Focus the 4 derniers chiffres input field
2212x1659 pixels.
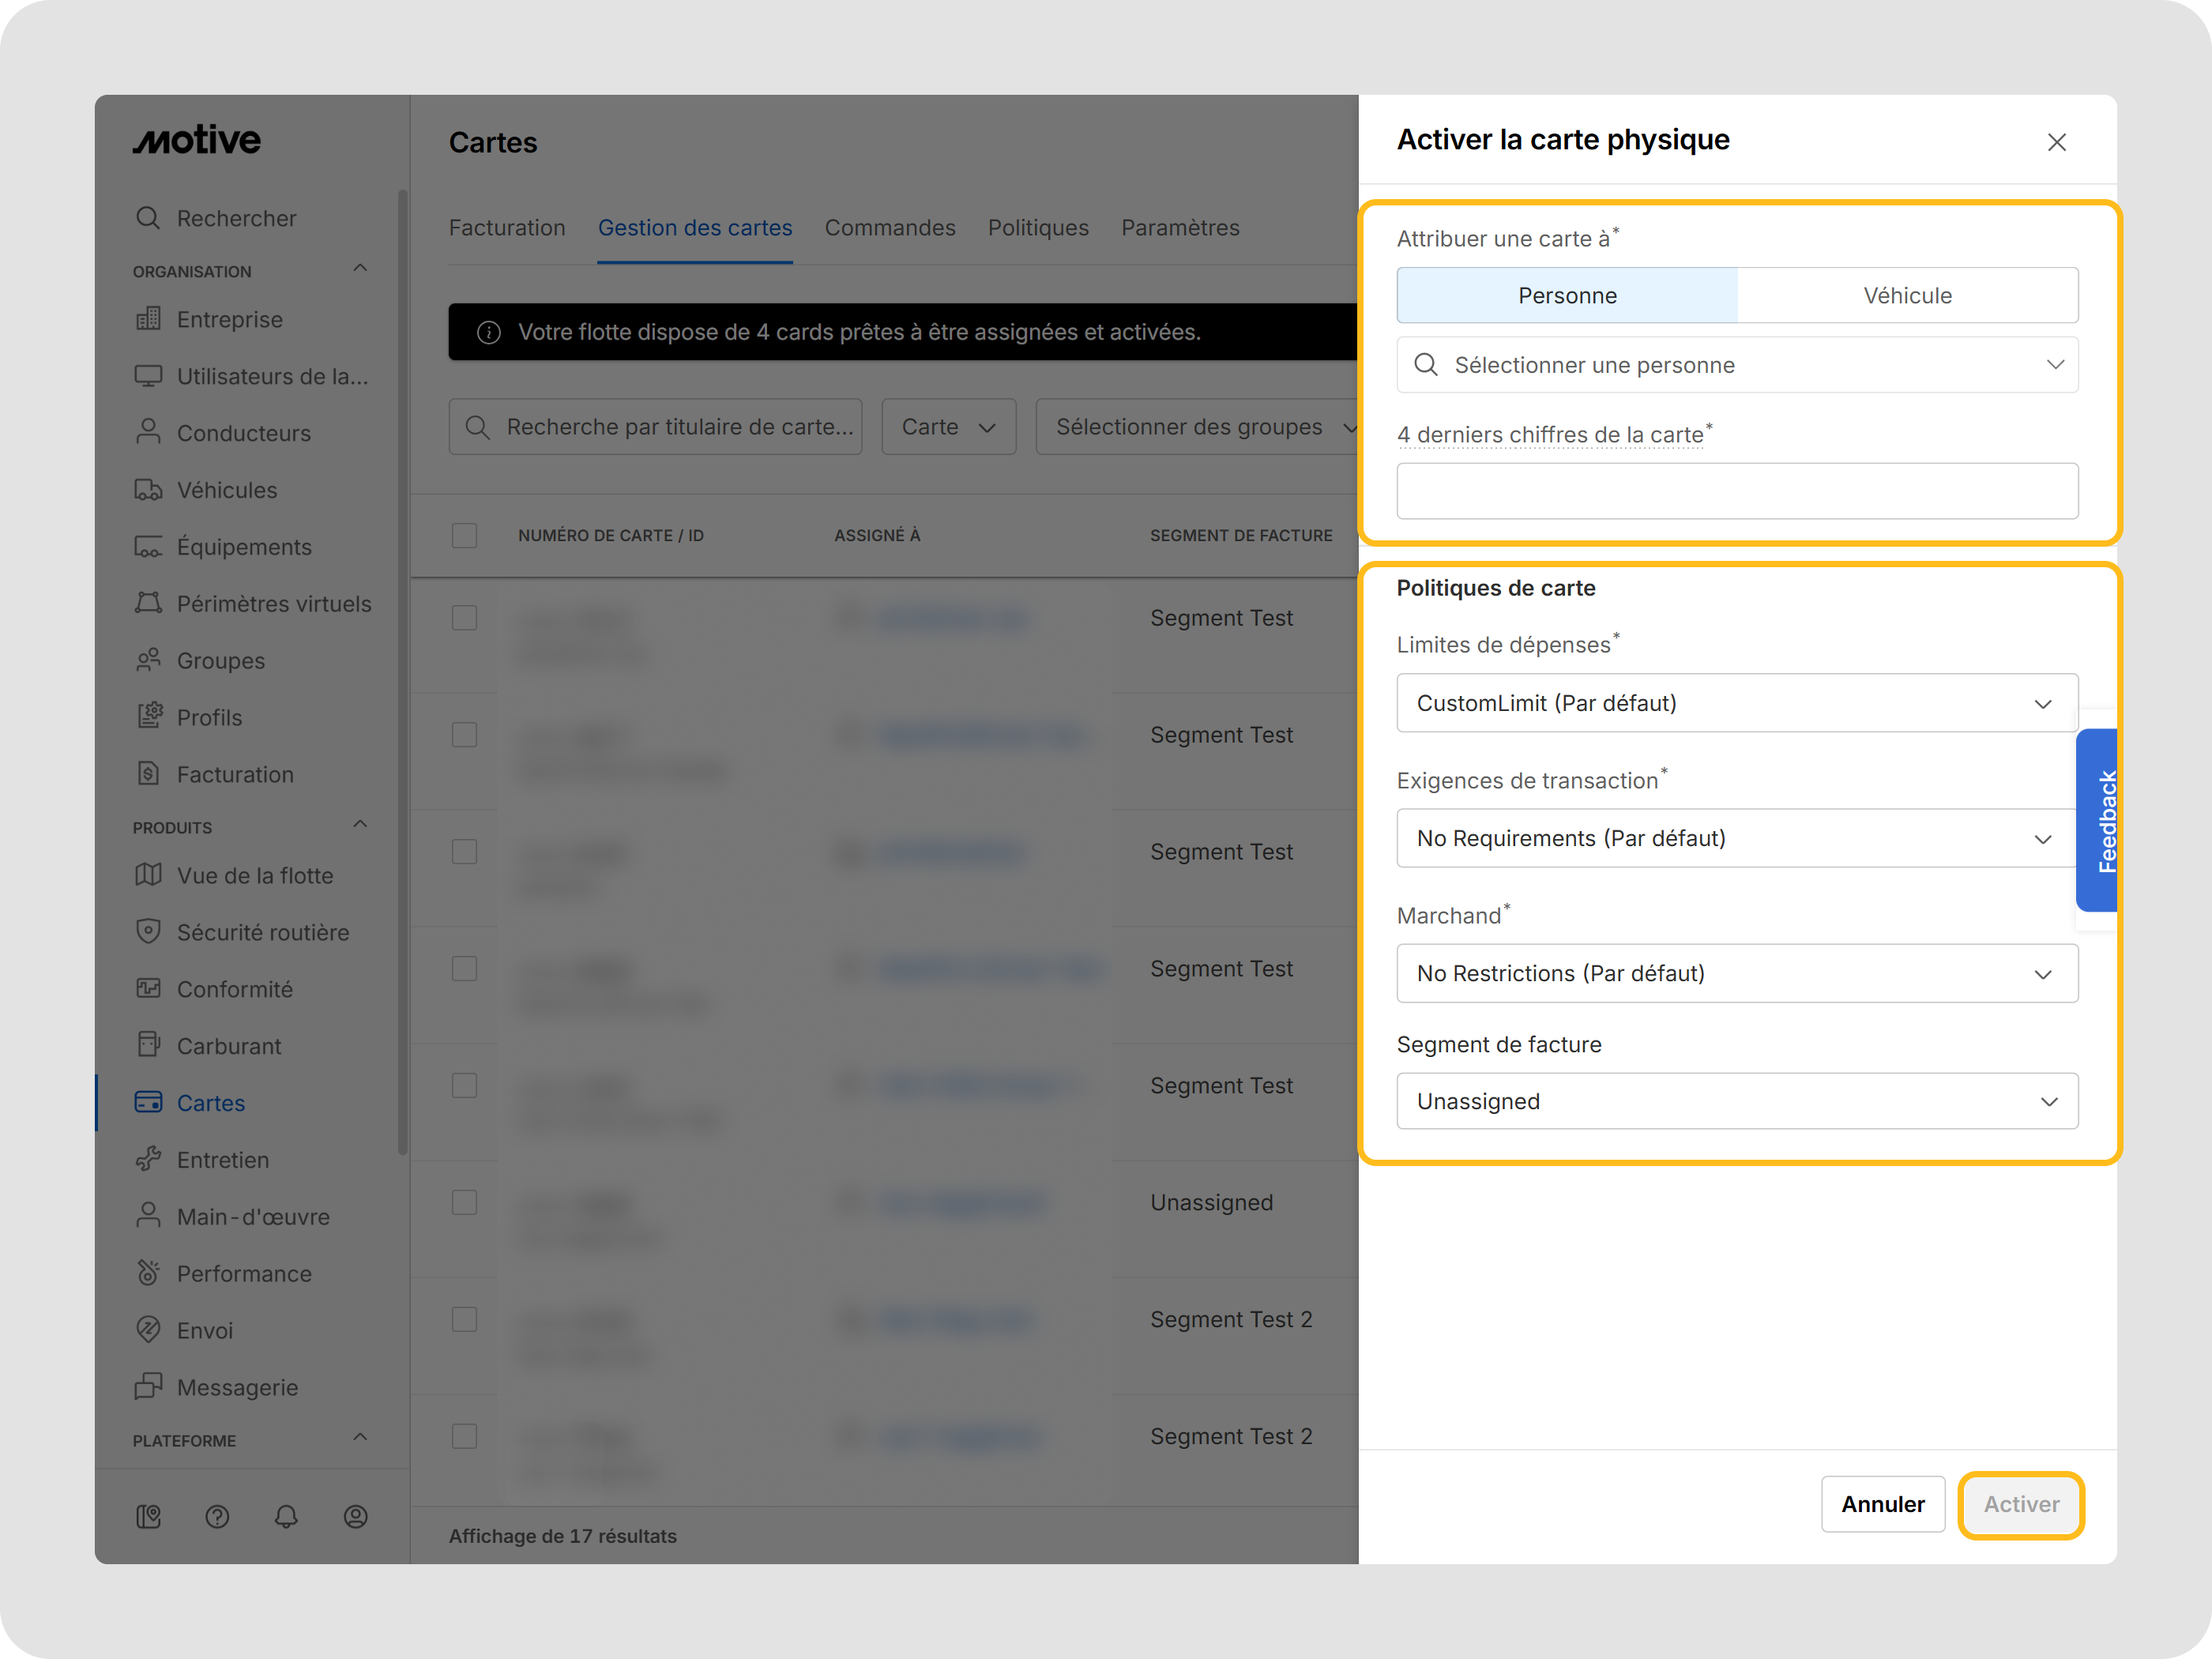[x=1737, y=491]
